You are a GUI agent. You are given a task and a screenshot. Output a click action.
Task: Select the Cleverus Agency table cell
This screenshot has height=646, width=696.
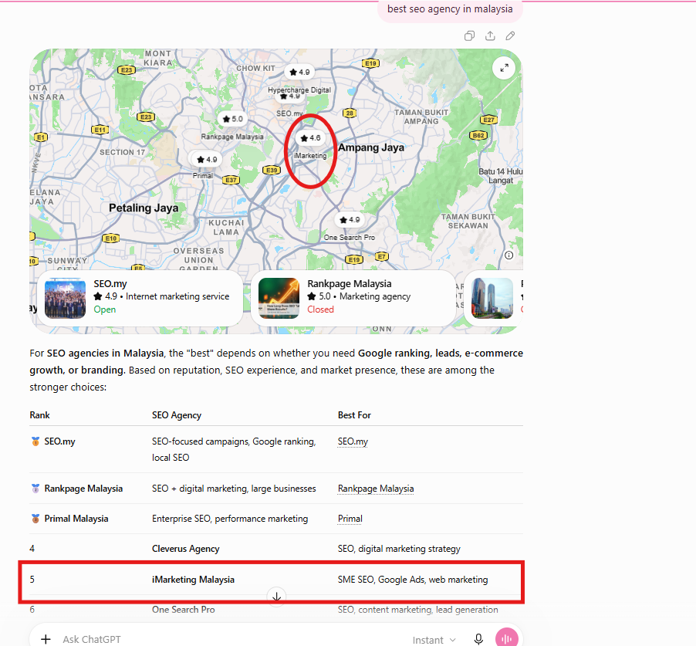(x=185, y=549)
